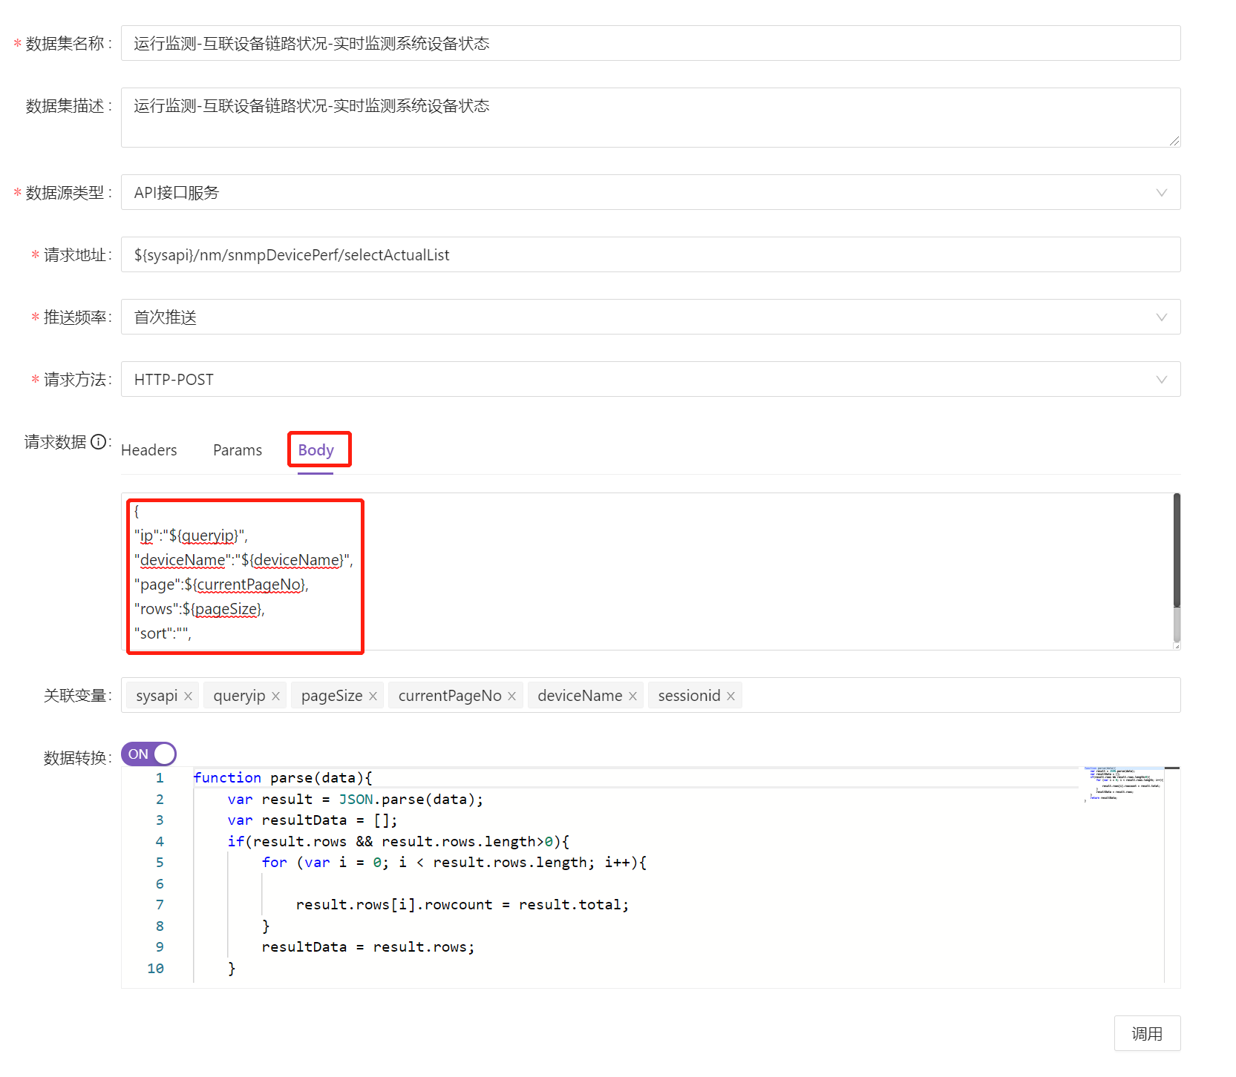This screenshot has height=1077, width=1236.
Task: Remove the pageSize variable tag
Action: [373, 696]
